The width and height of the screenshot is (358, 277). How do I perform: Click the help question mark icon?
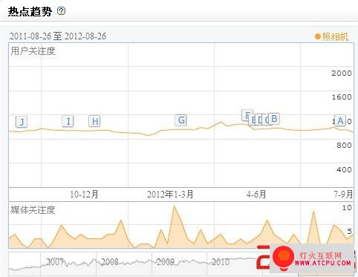[x=61, y=11]
